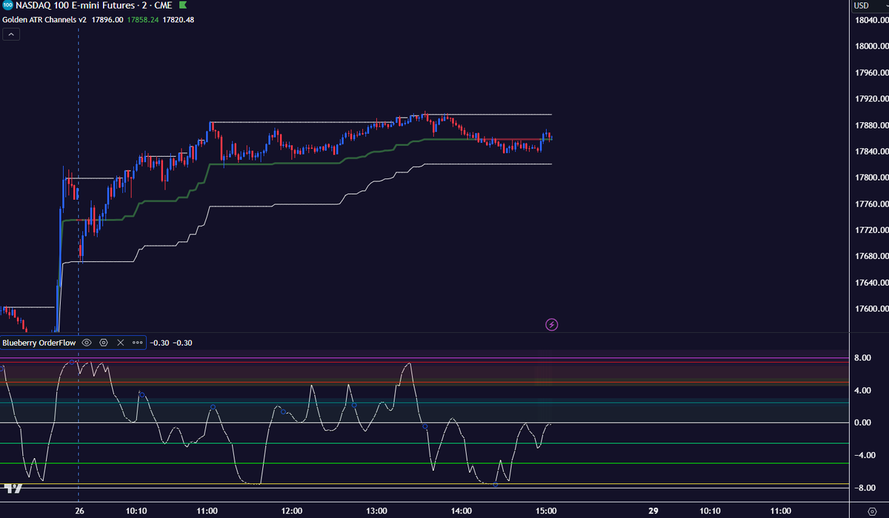Click the 0.00 oscillator scale label
889x518 pixels.
[x=862, y=423]
